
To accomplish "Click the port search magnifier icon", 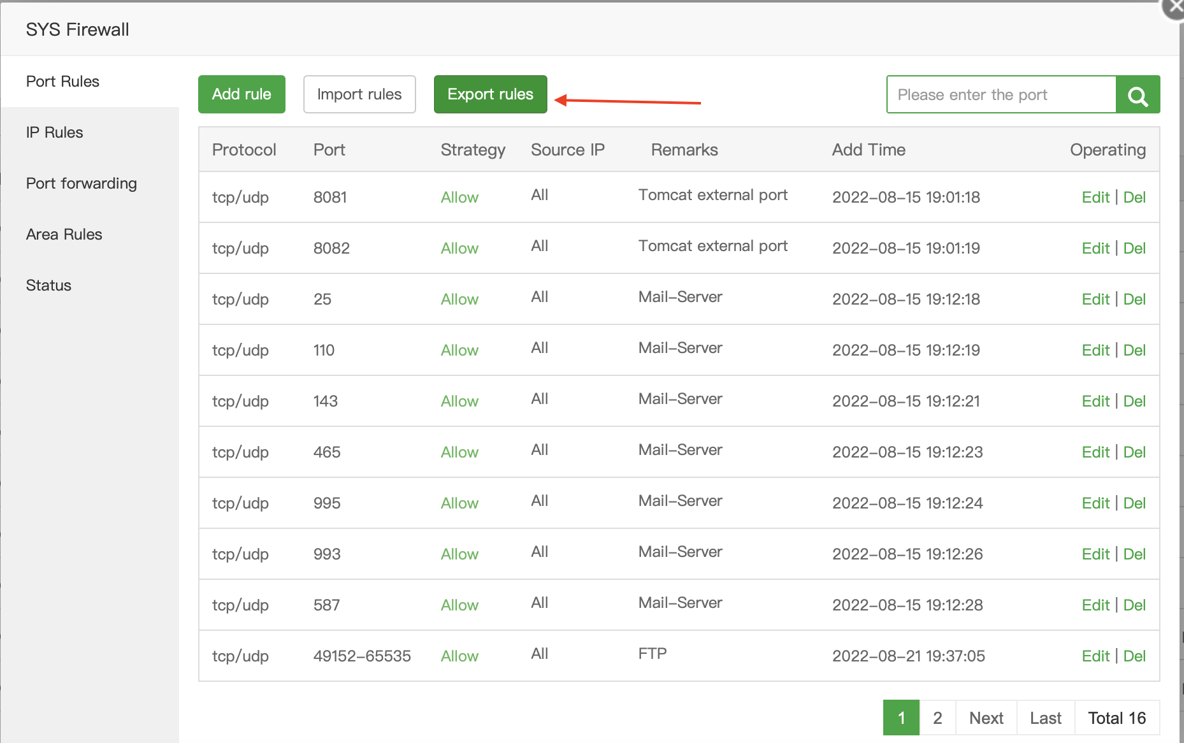I will pos(1137,95).
